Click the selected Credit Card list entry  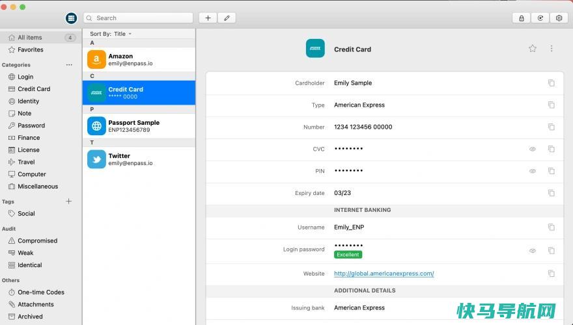point(139,93)
